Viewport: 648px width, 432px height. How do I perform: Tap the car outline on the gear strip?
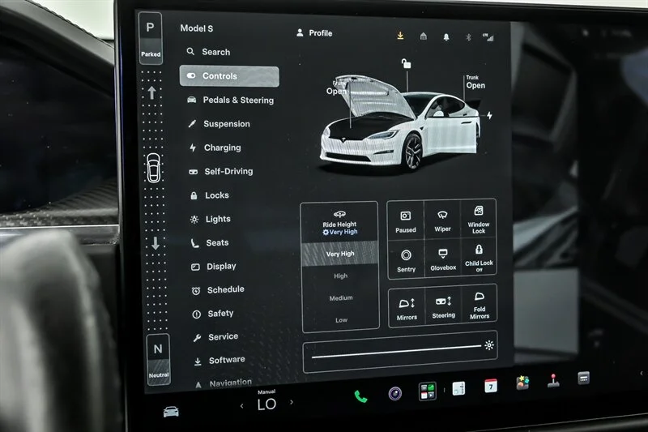click(153, 168)
